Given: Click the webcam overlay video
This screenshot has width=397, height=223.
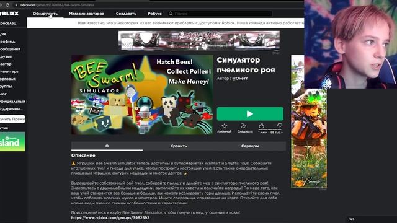Looking at the screenshot, I should (350, 44).
